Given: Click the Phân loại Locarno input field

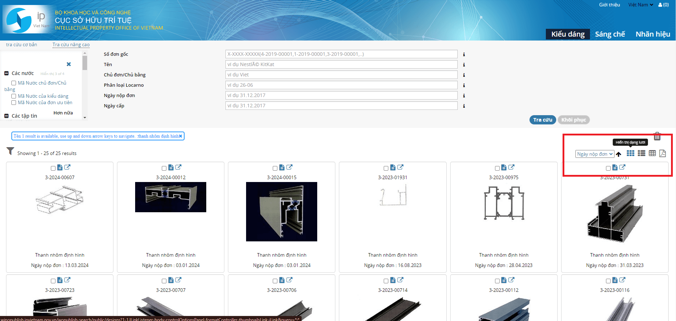Looking at the screenshot, I should pos(341,85).
